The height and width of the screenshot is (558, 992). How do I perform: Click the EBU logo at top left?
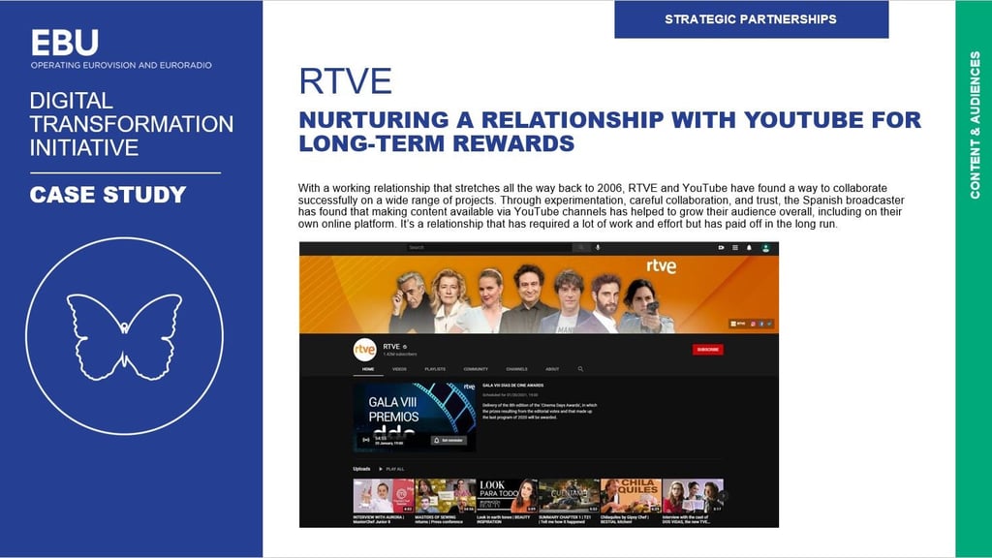[x=65, y=43]
